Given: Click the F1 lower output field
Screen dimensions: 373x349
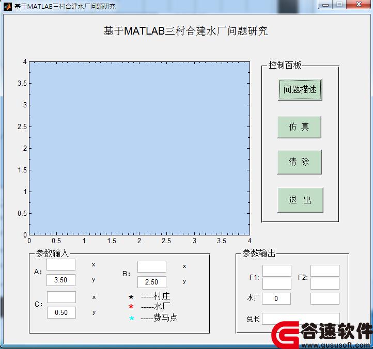Looking at the screenshot, I should point(277,283).
